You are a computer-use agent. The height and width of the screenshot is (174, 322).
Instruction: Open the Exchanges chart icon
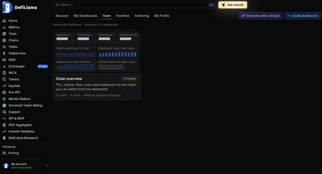(x=4, y=66)
